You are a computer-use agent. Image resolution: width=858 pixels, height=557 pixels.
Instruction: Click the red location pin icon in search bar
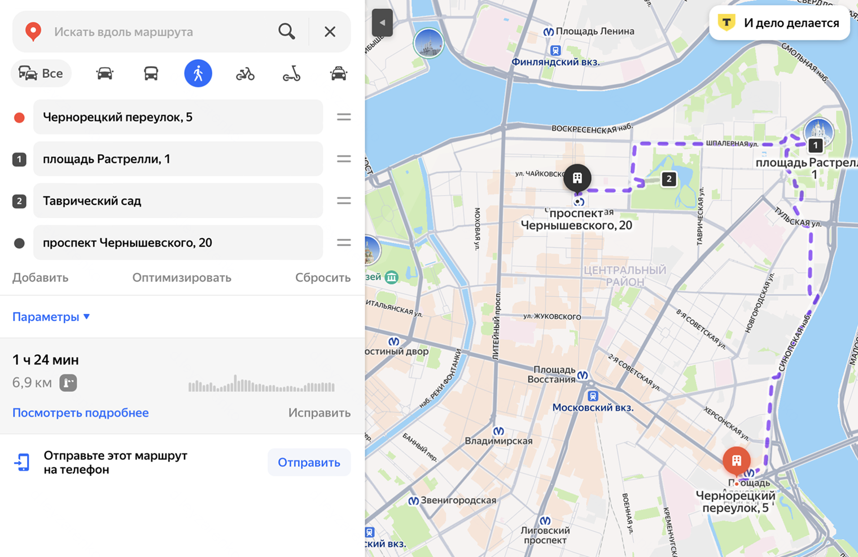[x=33, y=32]
